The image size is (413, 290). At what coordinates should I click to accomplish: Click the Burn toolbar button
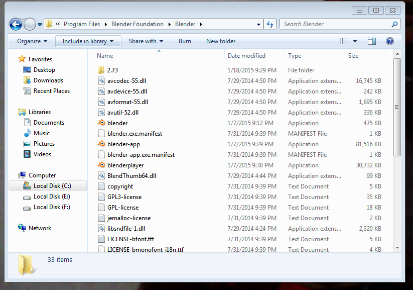click(x=185, y=41)
